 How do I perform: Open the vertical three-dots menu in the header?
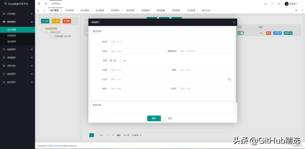(301, 4)
